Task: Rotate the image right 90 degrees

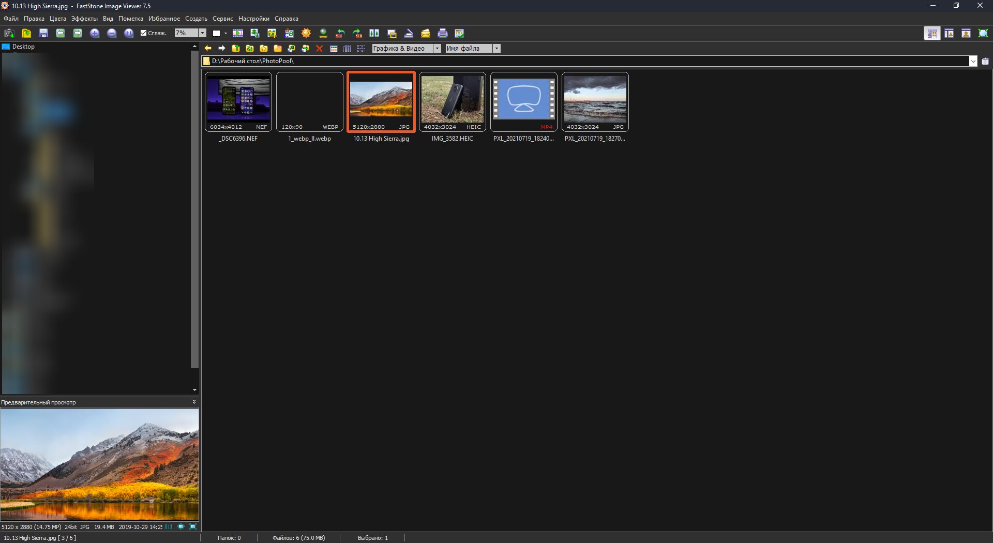Action: click(357, 33)
